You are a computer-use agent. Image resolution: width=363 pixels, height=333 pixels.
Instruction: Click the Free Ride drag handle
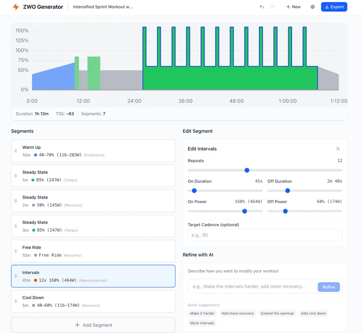(16, 251)
